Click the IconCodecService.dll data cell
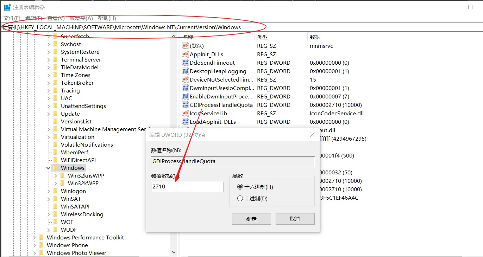 (337, 113)
